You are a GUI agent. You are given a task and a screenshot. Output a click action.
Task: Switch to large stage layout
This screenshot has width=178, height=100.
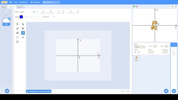(172, 6)
